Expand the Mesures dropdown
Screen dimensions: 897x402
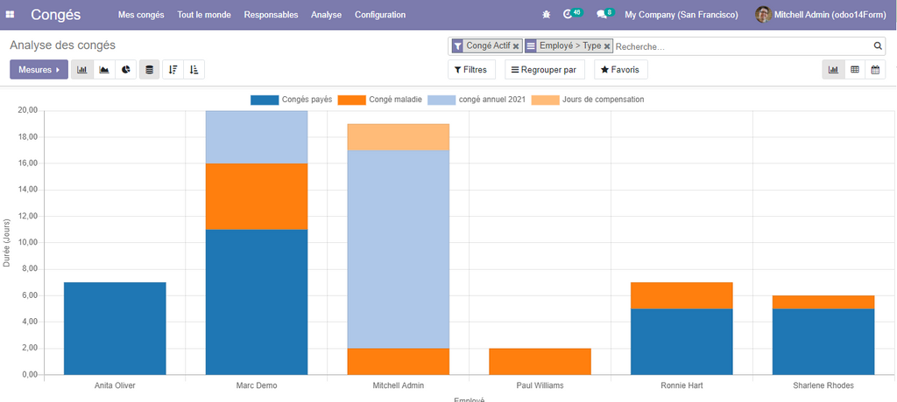point(39,70)
